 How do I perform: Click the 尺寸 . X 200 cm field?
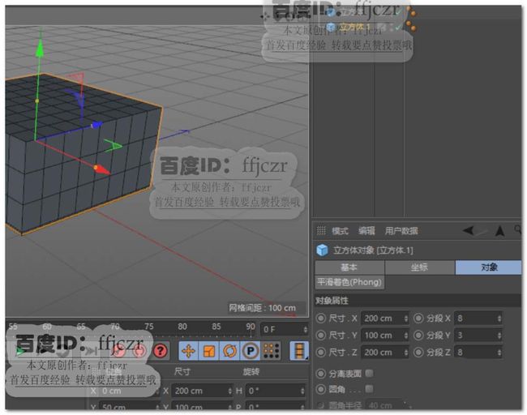[384, 319]
